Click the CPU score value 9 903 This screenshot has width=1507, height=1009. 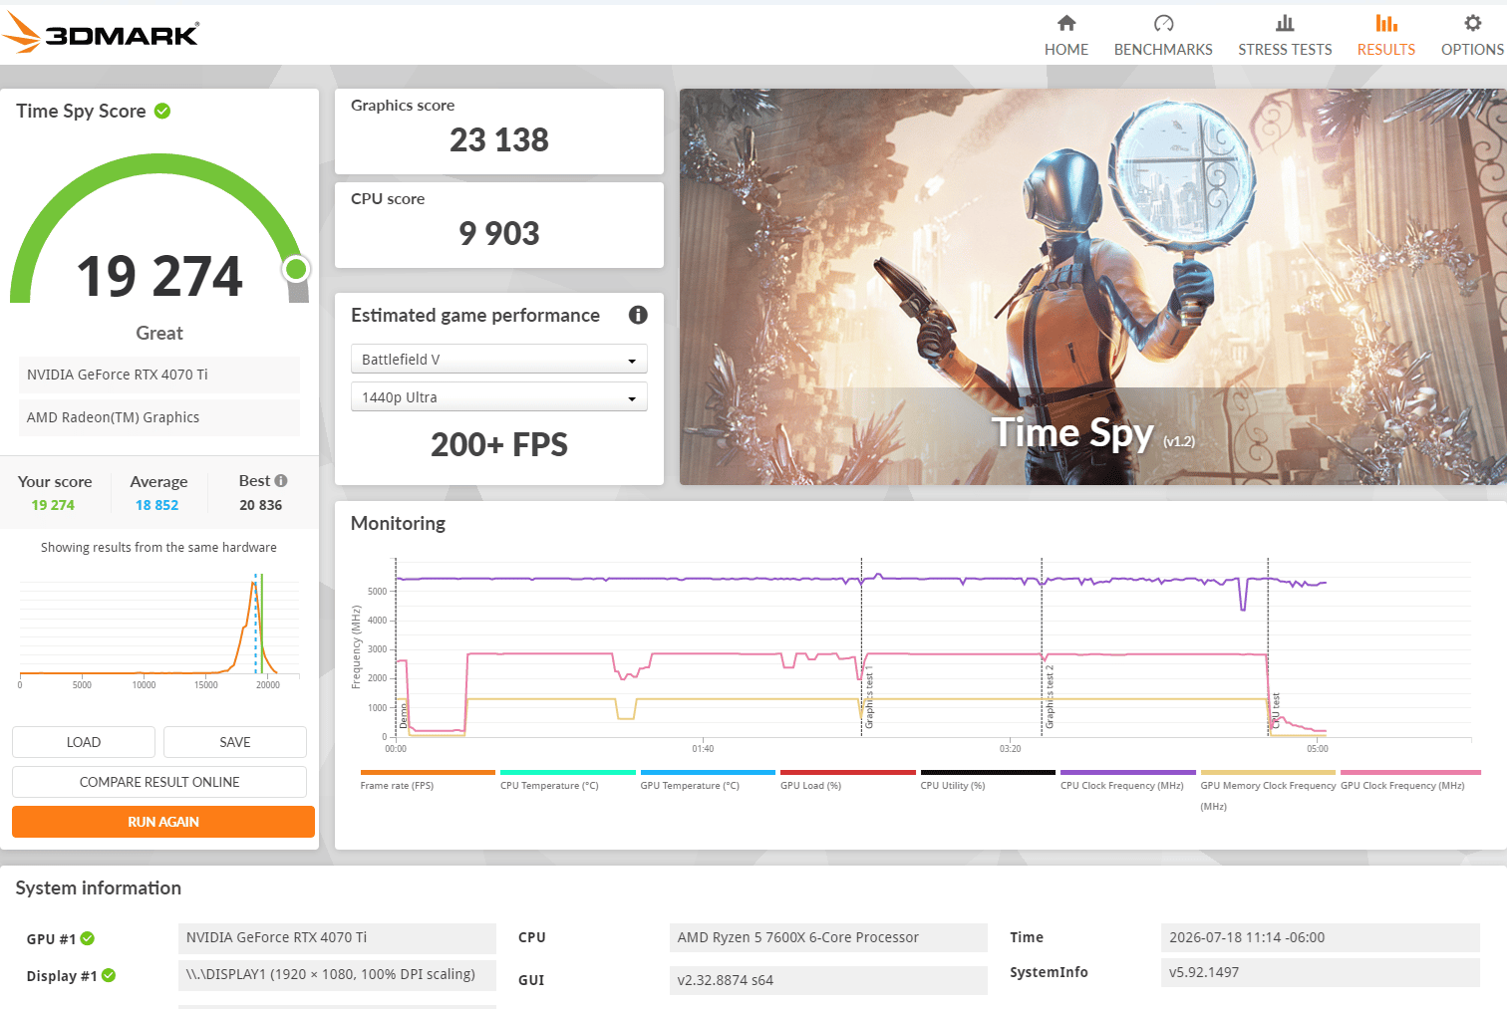click(499, 234)
